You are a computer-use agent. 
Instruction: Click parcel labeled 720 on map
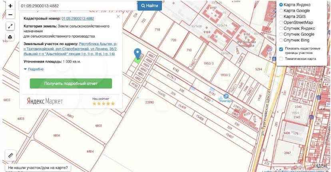(173, 40)
